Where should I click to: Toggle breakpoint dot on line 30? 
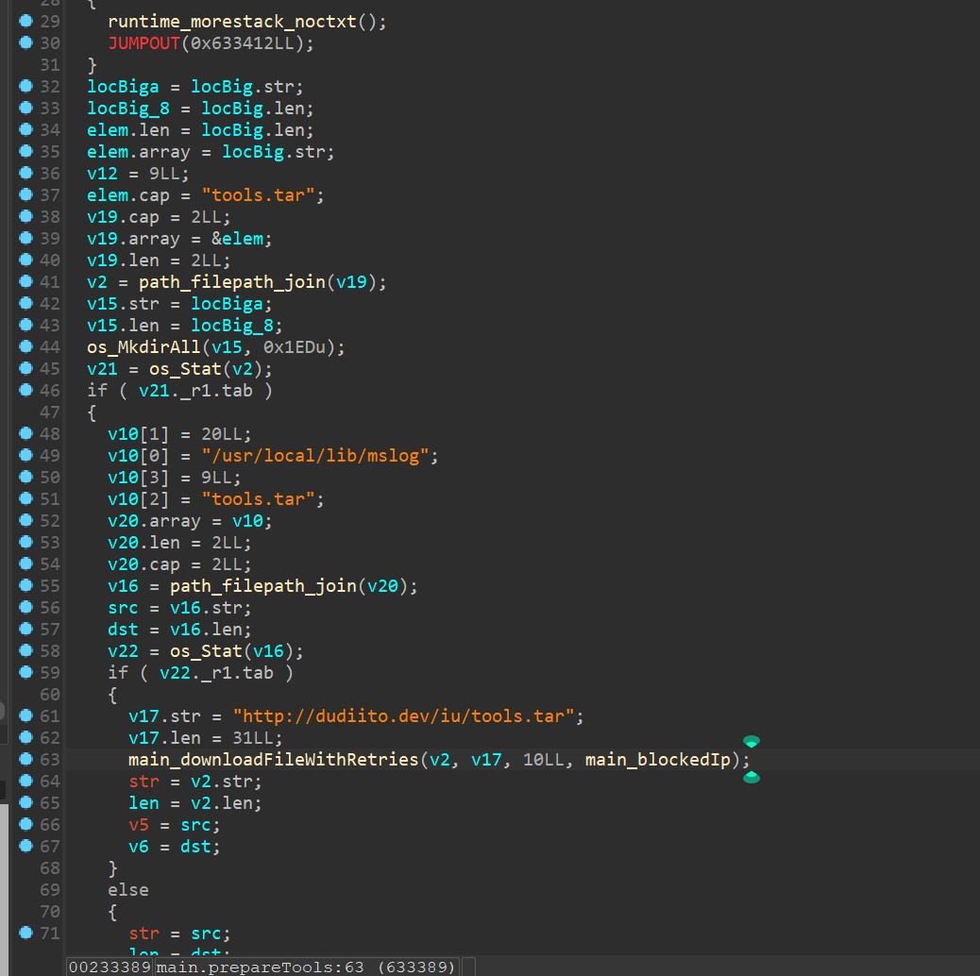25,42
